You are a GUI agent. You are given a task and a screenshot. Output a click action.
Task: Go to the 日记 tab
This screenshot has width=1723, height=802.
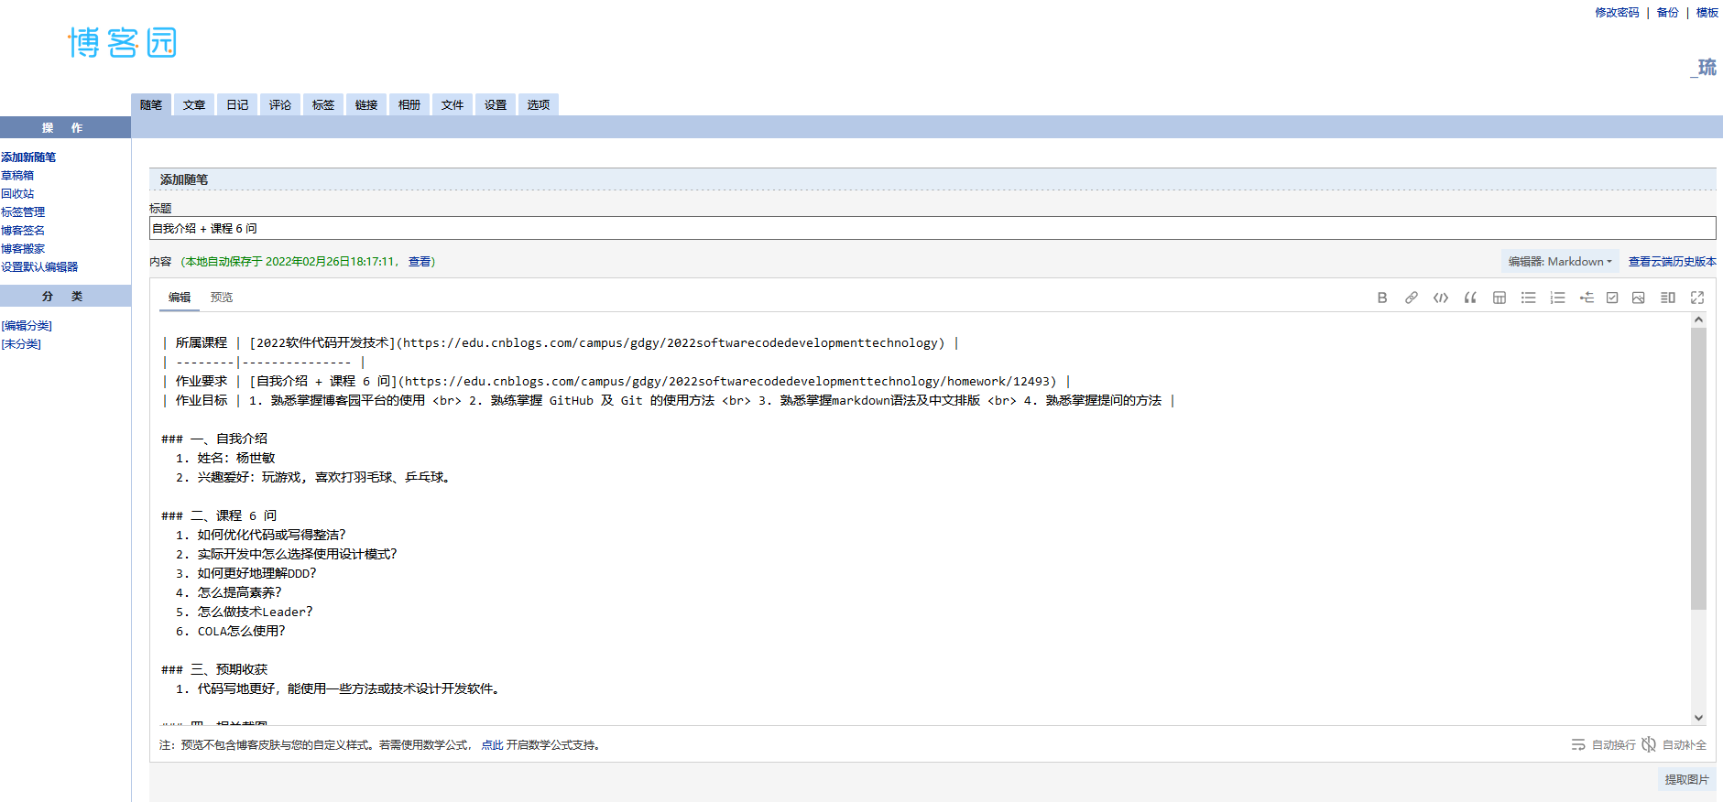[237, 105]
